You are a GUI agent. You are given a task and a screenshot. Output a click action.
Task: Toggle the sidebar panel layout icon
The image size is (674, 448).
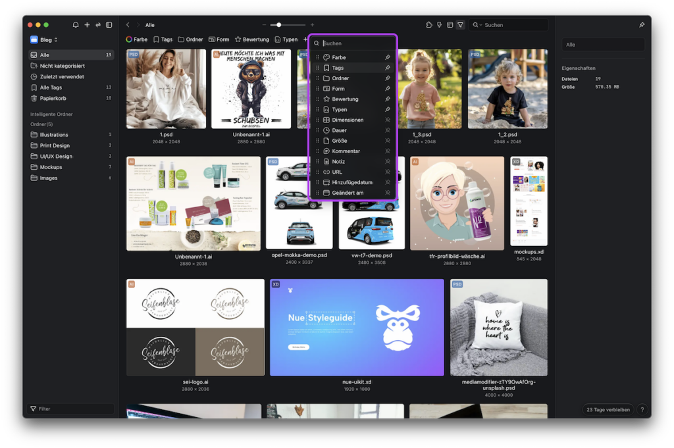[109, 25]
